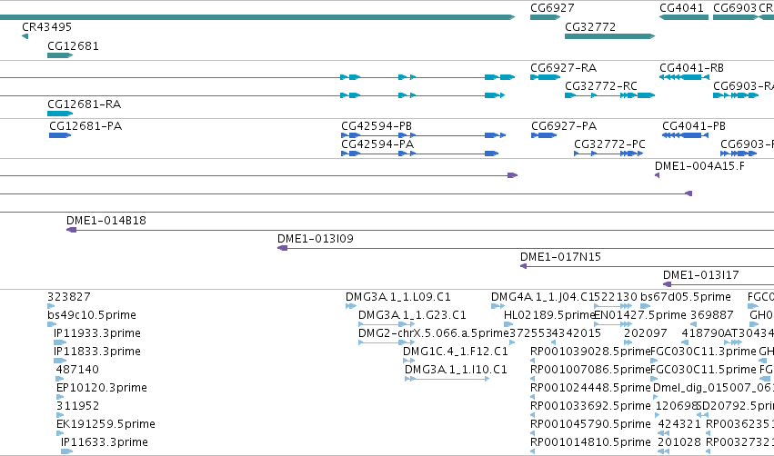Click the CG6927-RA transcript label
Image resolution: width=774 pixels, height=456 pixels.
pos(563,67)
